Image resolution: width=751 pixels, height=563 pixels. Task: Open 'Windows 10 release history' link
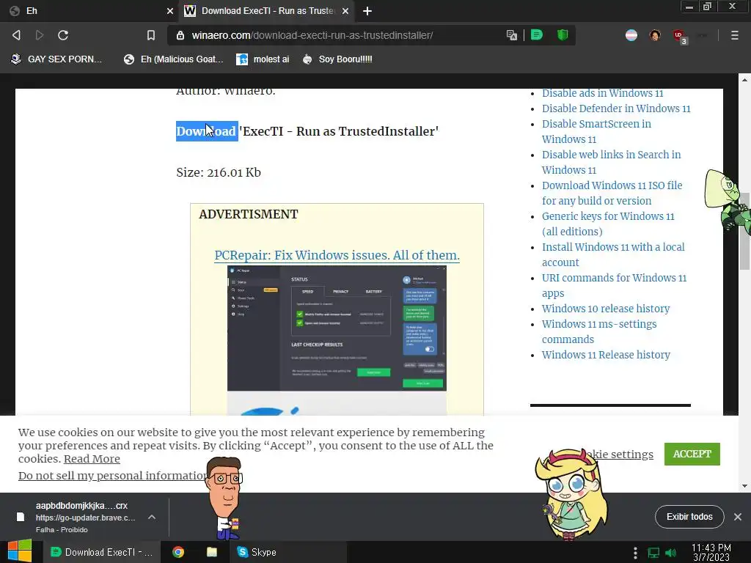605,309
